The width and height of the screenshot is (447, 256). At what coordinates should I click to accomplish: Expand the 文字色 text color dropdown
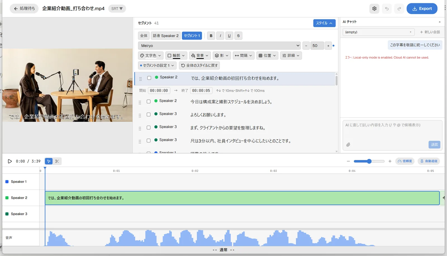pyautogui.click(x=151, y=56)
